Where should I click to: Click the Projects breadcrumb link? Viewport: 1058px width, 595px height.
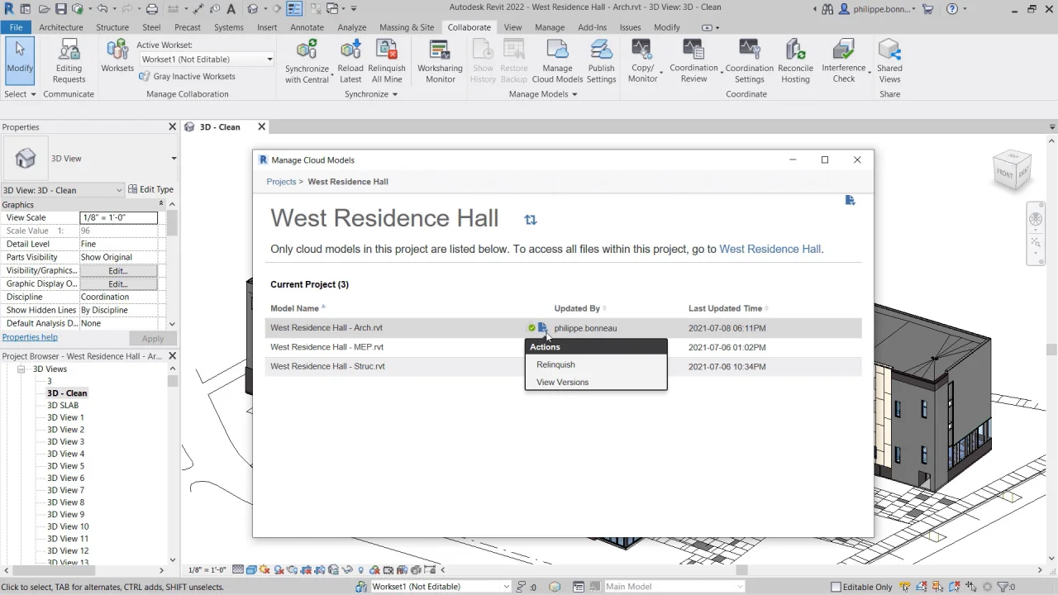[281, 182]
